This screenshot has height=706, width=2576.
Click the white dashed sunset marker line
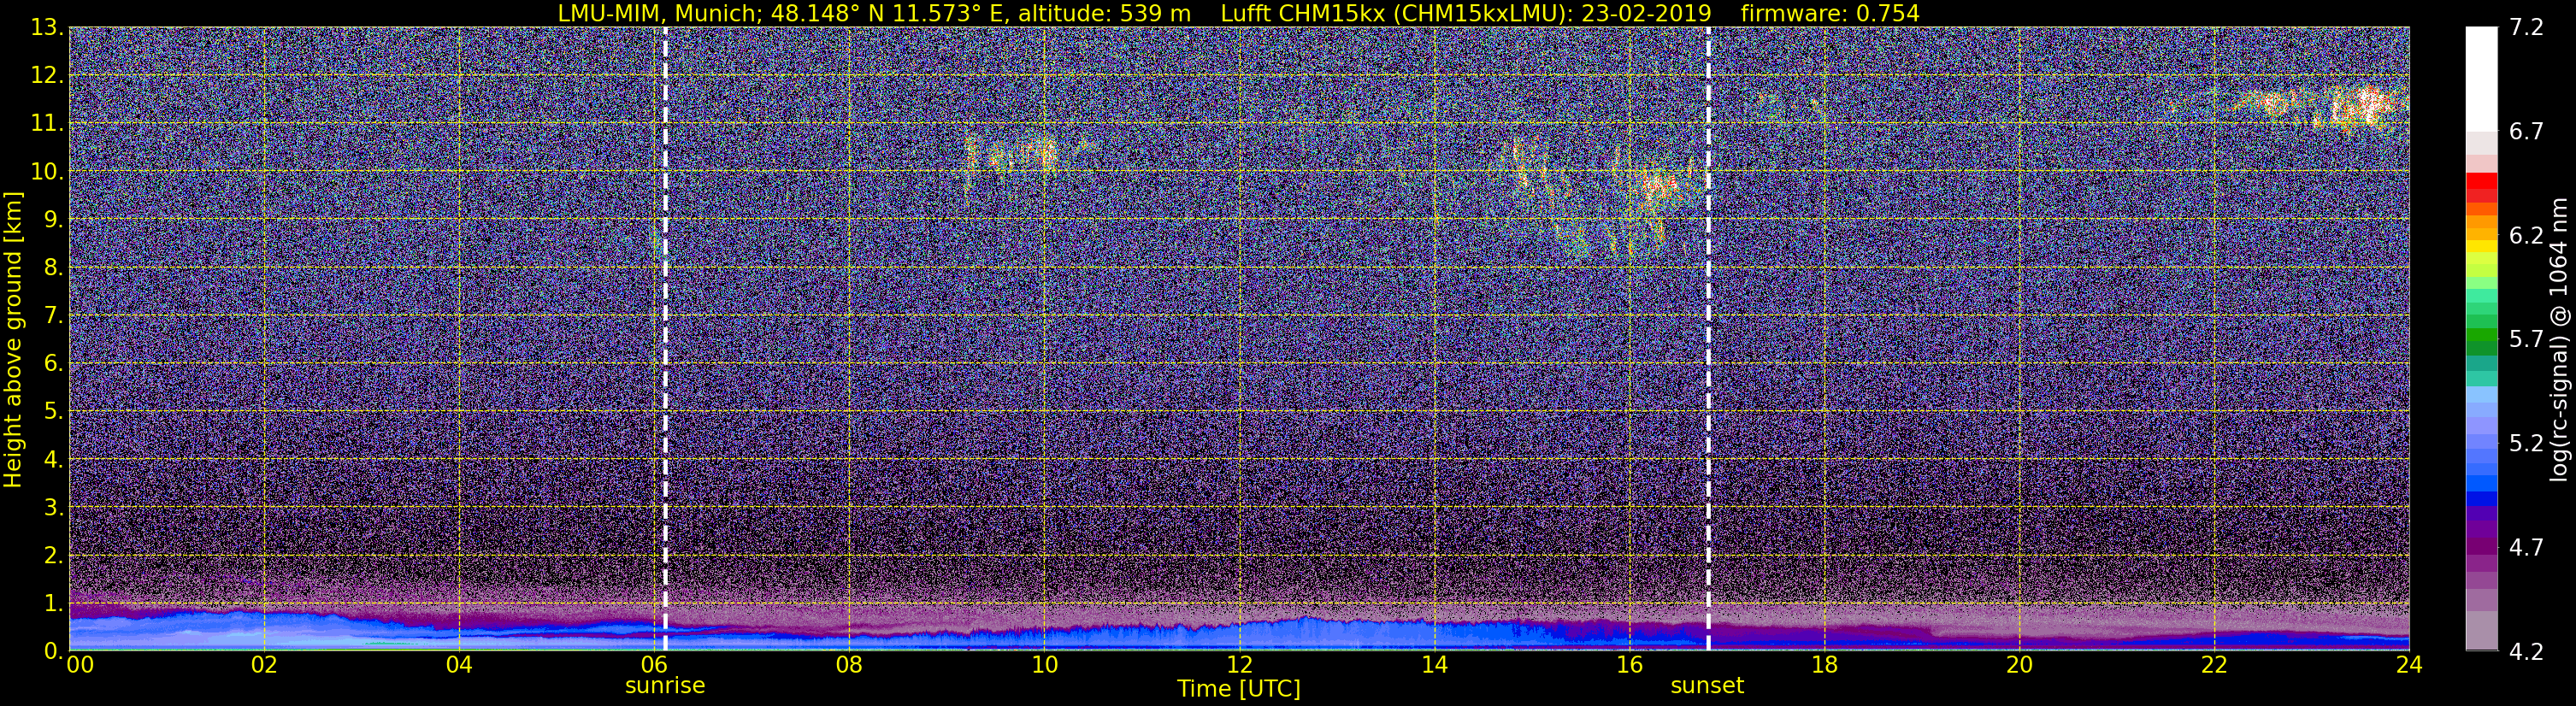1708,339
